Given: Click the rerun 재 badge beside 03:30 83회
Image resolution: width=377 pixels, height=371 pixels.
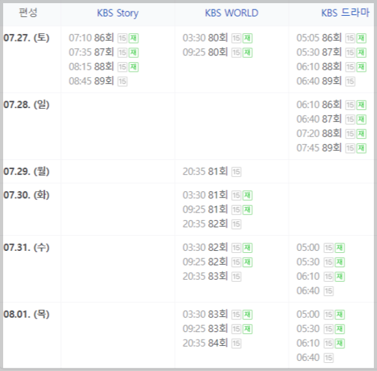Looking at the screenshot, I should tap(248, 314).
